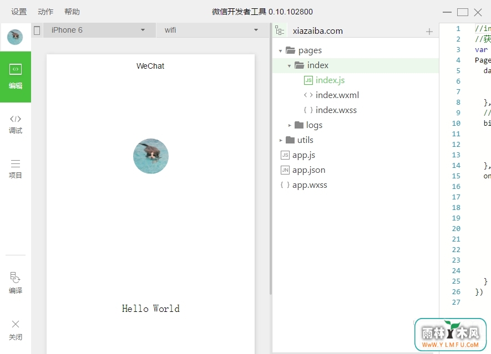The height and width of the screenshot is (354, 491).
Task: Click the pages folder icon
Action: pyautogui.click(x=291, y=50)
